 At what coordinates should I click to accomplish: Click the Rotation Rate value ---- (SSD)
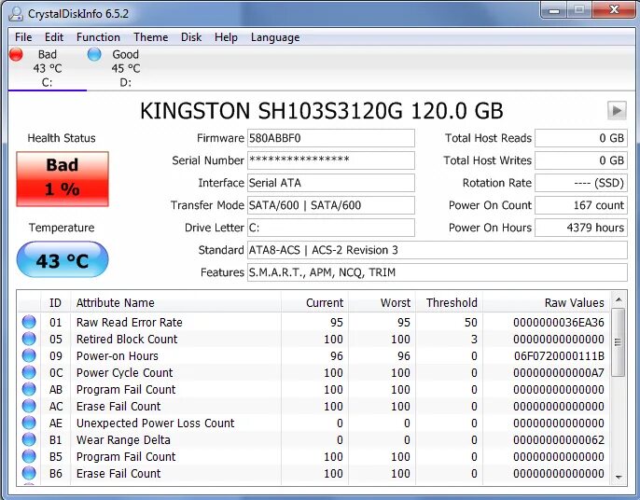(581, 183)
